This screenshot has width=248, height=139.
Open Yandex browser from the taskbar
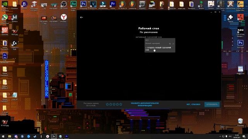click(47, 136)
